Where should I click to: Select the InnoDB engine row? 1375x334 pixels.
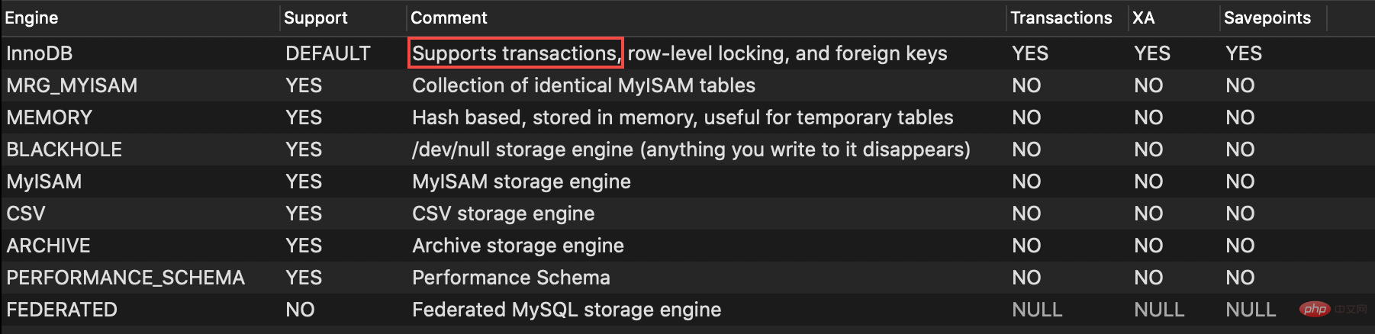(40, 53)
